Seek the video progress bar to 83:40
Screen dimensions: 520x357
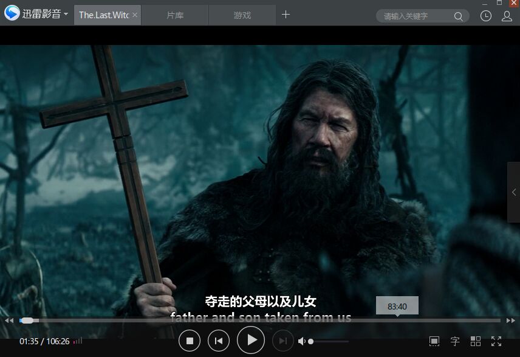(397, 321)
